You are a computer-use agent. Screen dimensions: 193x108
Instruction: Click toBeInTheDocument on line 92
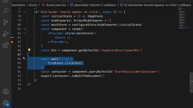tap(87, 76)
